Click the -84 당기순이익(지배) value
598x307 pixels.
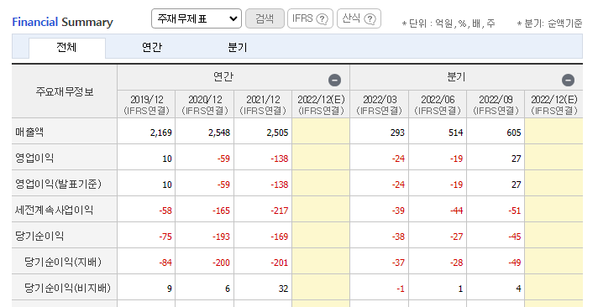(x=165, y=263)
